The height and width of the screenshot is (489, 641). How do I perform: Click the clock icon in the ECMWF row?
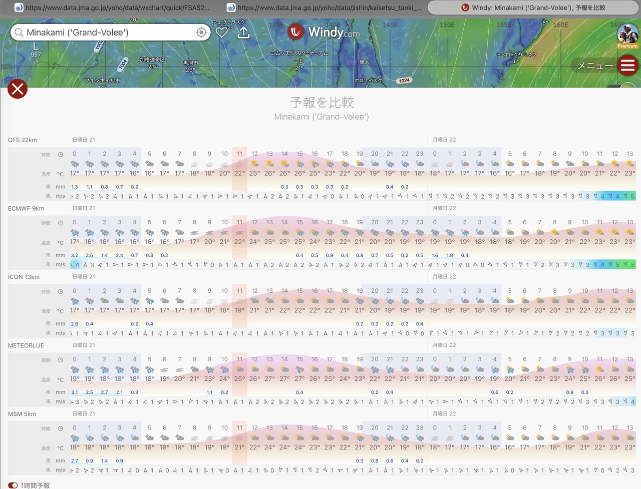pyautogui.click(x=61, y=223)
